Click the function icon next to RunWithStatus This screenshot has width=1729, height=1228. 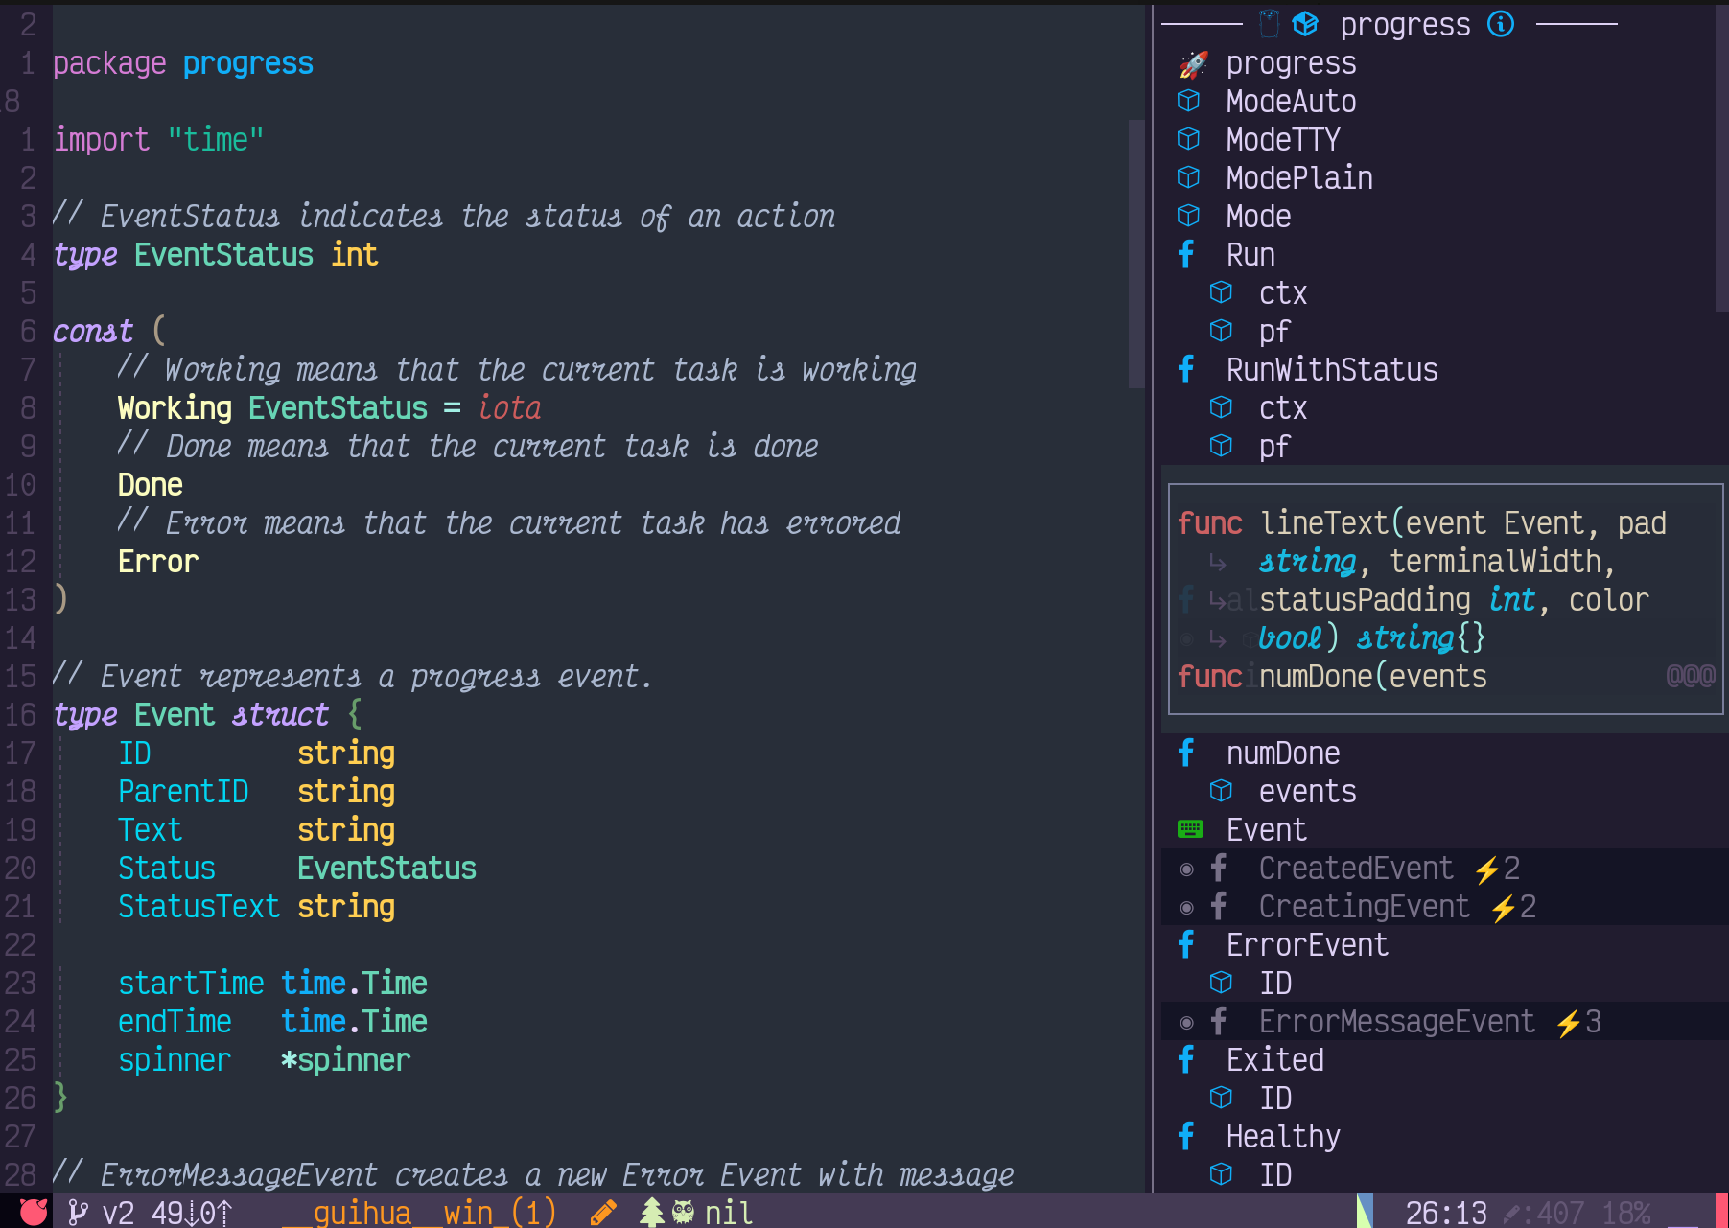pos(1186,369)
